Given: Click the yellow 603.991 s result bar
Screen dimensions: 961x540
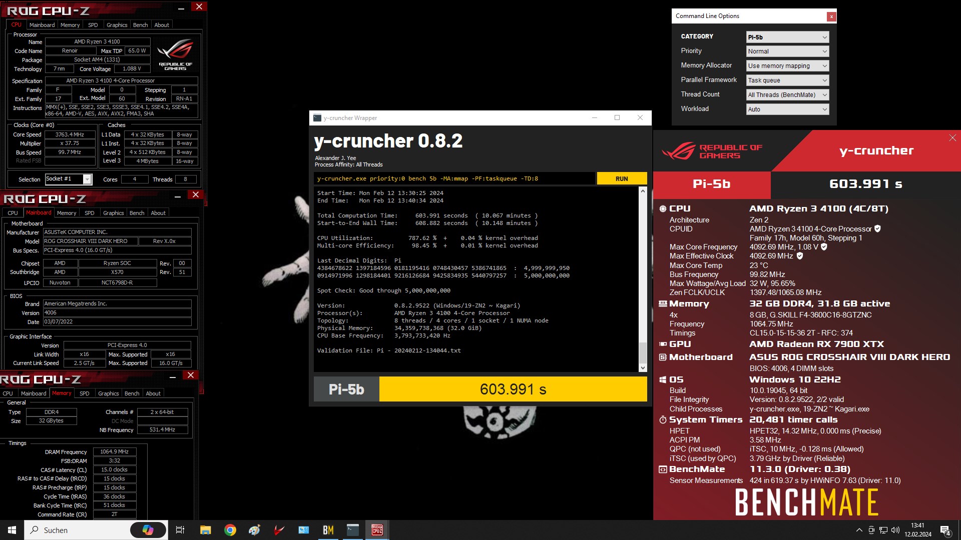Looking at the screenshot, I should point(513,389).
